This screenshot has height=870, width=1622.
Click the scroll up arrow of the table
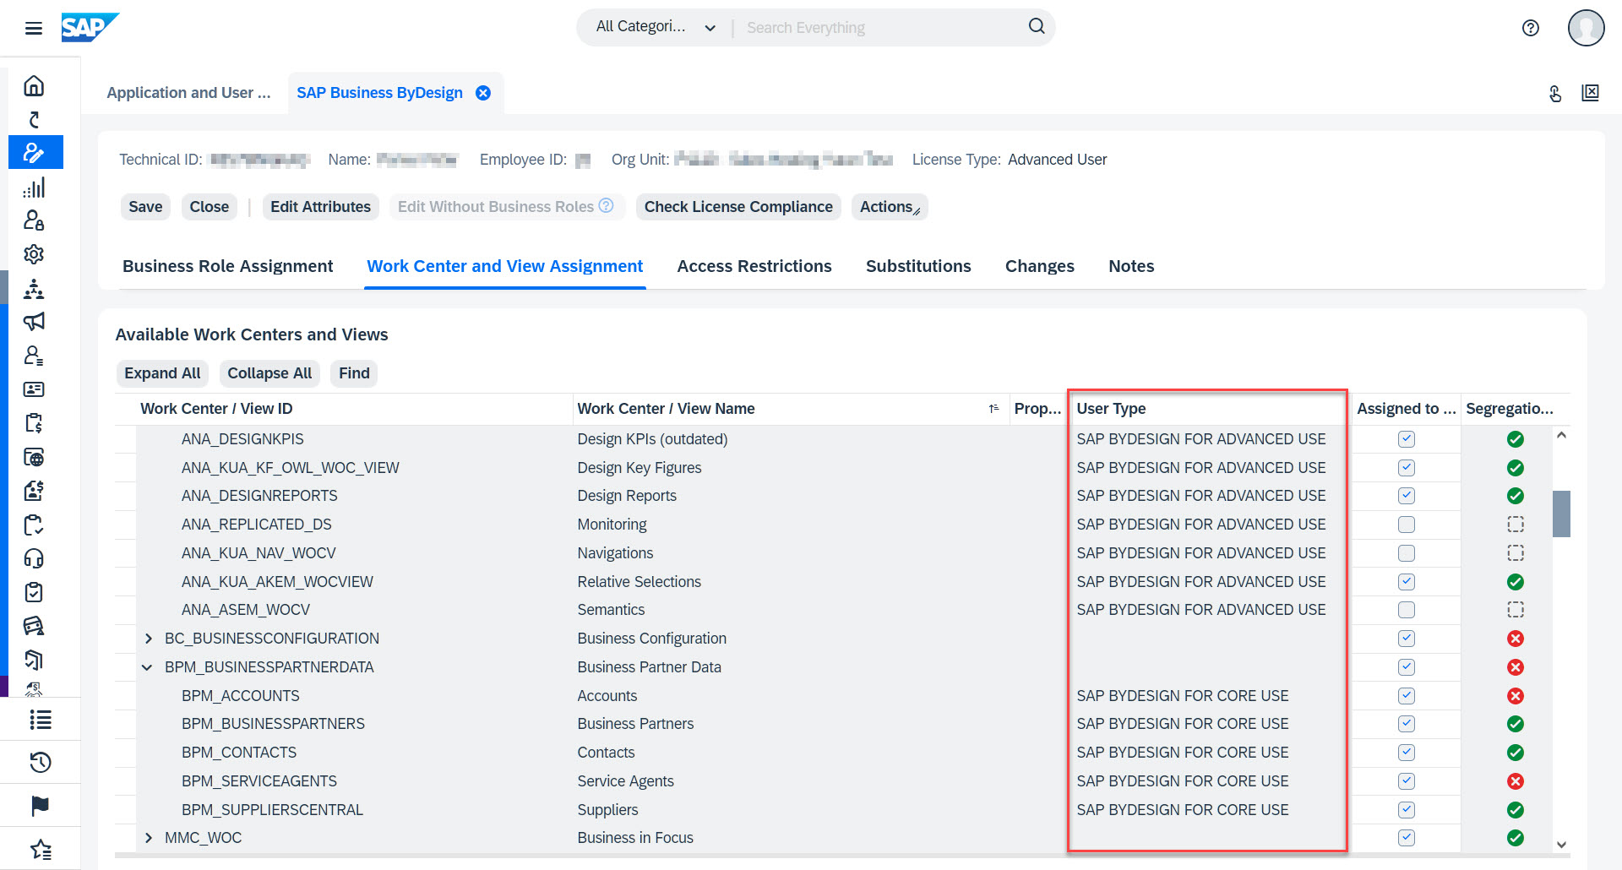coord(1561,435)
